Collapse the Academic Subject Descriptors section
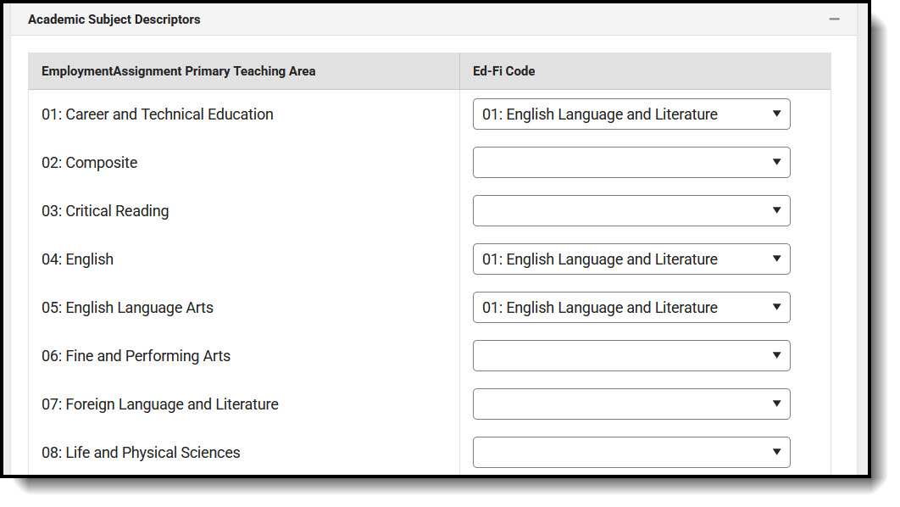Screen dimensions: 900x507 tap(835, 19)
